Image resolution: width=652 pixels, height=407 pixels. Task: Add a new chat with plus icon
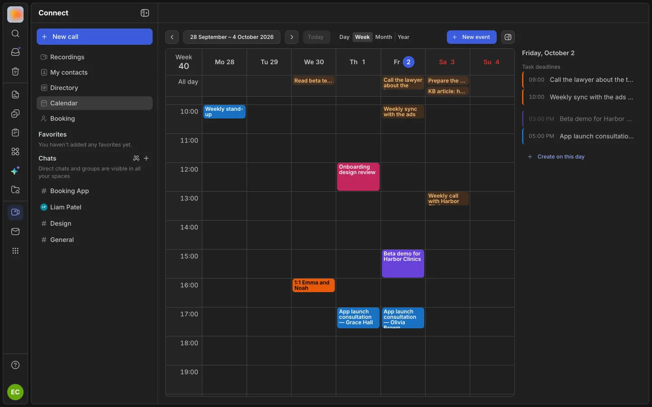click(146, 158)
